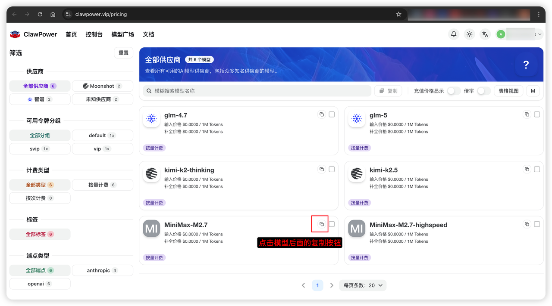Screen dimensions: 552x306
Task: Toggle the 充值价格显示 switch
Action: [x=454, y=91]
